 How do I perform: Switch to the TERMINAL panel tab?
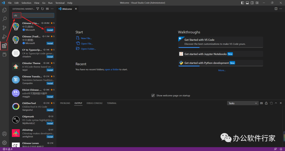tap(112, 103)
